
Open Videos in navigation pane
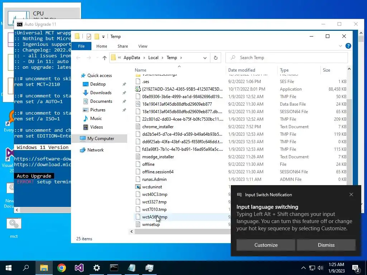(x=96, y=127)
